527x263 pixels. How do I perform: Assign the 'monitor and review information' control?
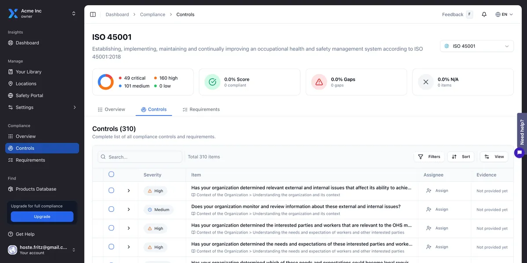(437, 209)
